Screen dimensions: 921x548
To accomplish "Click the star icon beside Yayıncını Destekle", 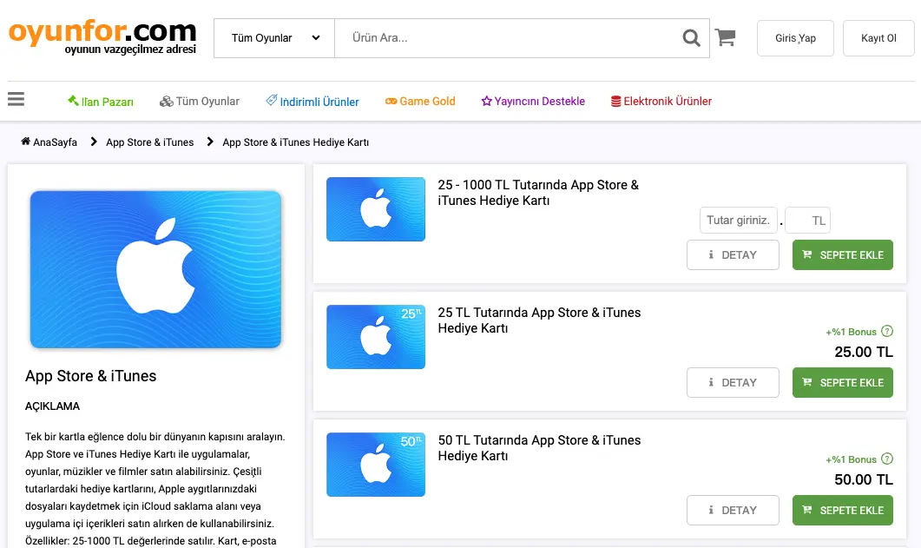I will point(486,101).
